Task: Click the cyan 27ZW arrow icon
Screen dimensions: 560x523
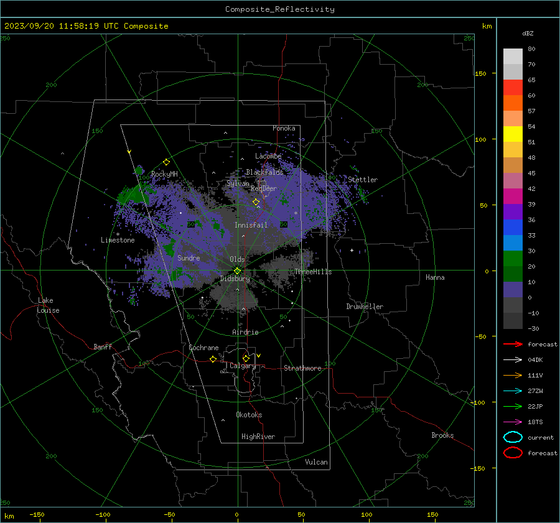Action: click(x=513, y=391)
